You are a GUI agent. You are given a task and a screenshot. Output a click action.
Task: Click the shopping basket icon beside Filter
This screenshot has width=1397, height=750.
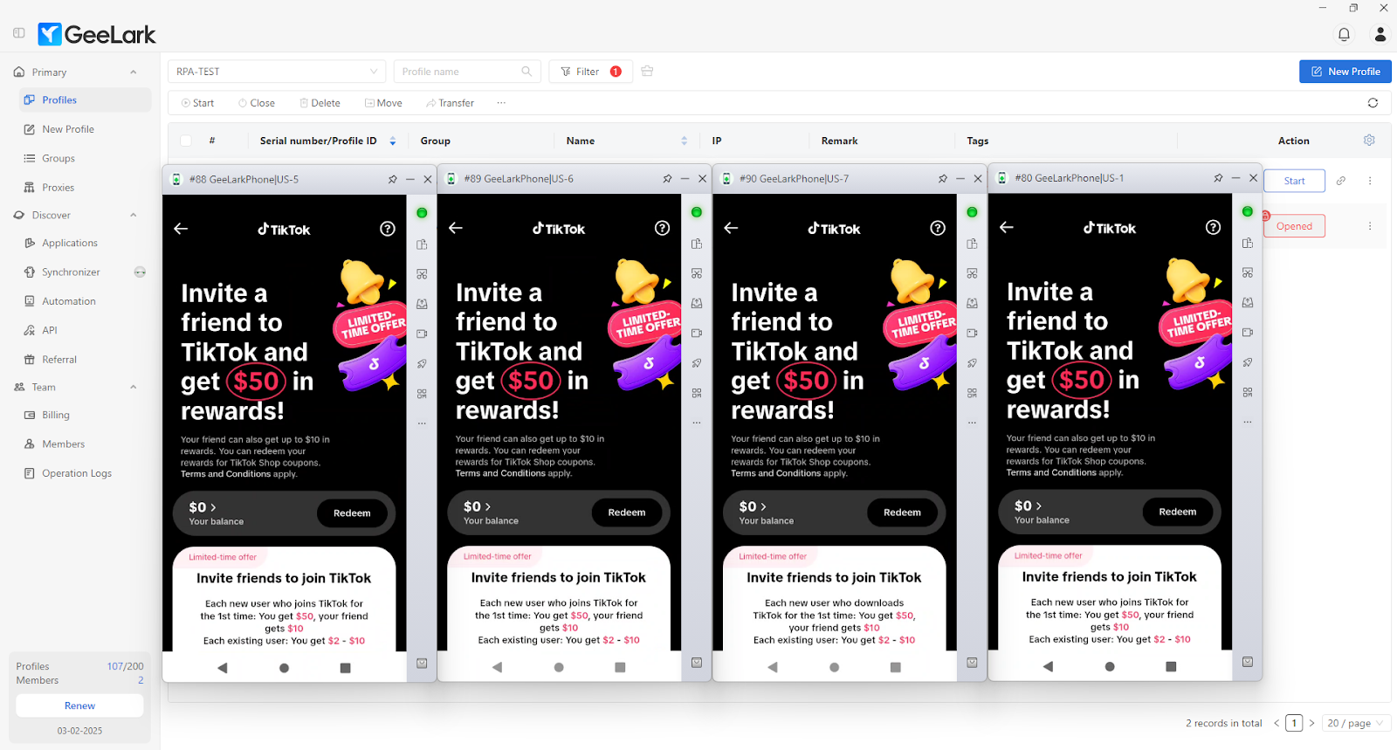click(x=647, y=72)
